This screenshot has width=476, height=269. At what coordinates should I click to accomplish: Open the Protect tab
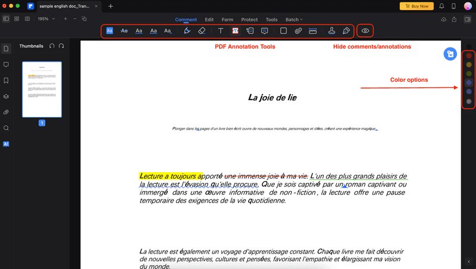point(249,20)
